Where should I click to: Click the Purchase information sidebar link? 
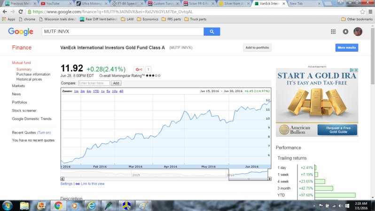pos(33,74)
